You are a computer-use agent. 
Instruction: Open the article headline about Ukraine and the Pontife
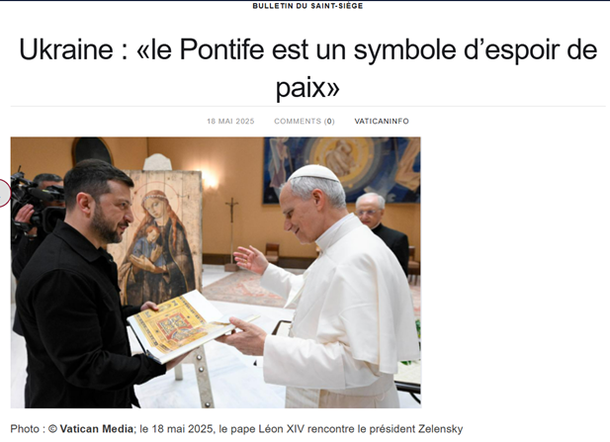[x=307, y=68]
